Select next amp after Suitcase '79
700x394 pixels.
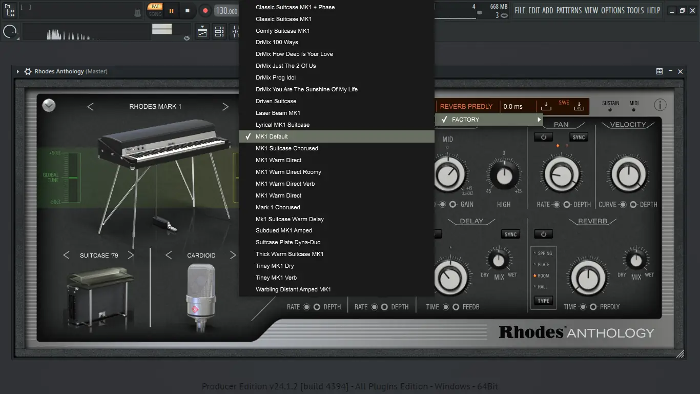click(x=131, y=255)
